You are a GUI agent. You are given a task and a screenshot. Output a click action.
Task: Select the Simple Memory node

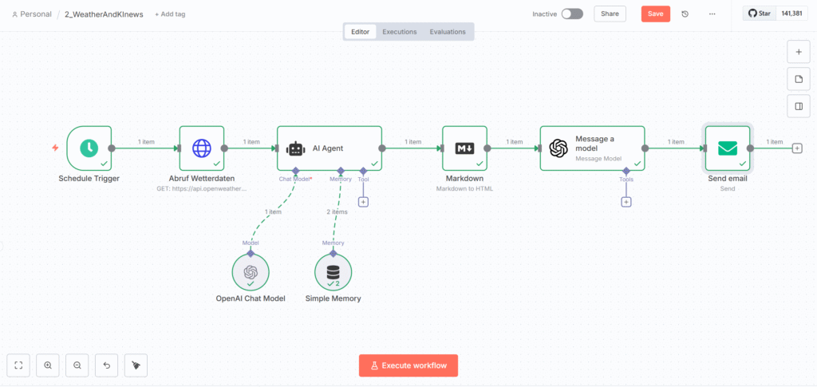[x=333, y=271]
